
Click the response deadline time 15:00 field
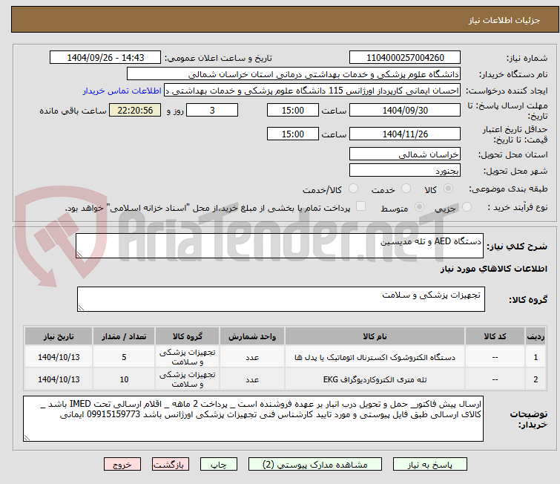pos(292,110)
